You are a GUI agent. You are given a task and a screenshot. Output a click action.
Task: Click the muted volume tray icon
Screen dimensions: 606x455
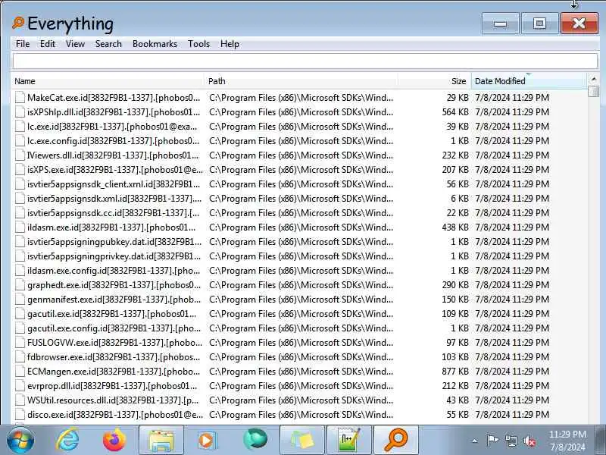529,441
